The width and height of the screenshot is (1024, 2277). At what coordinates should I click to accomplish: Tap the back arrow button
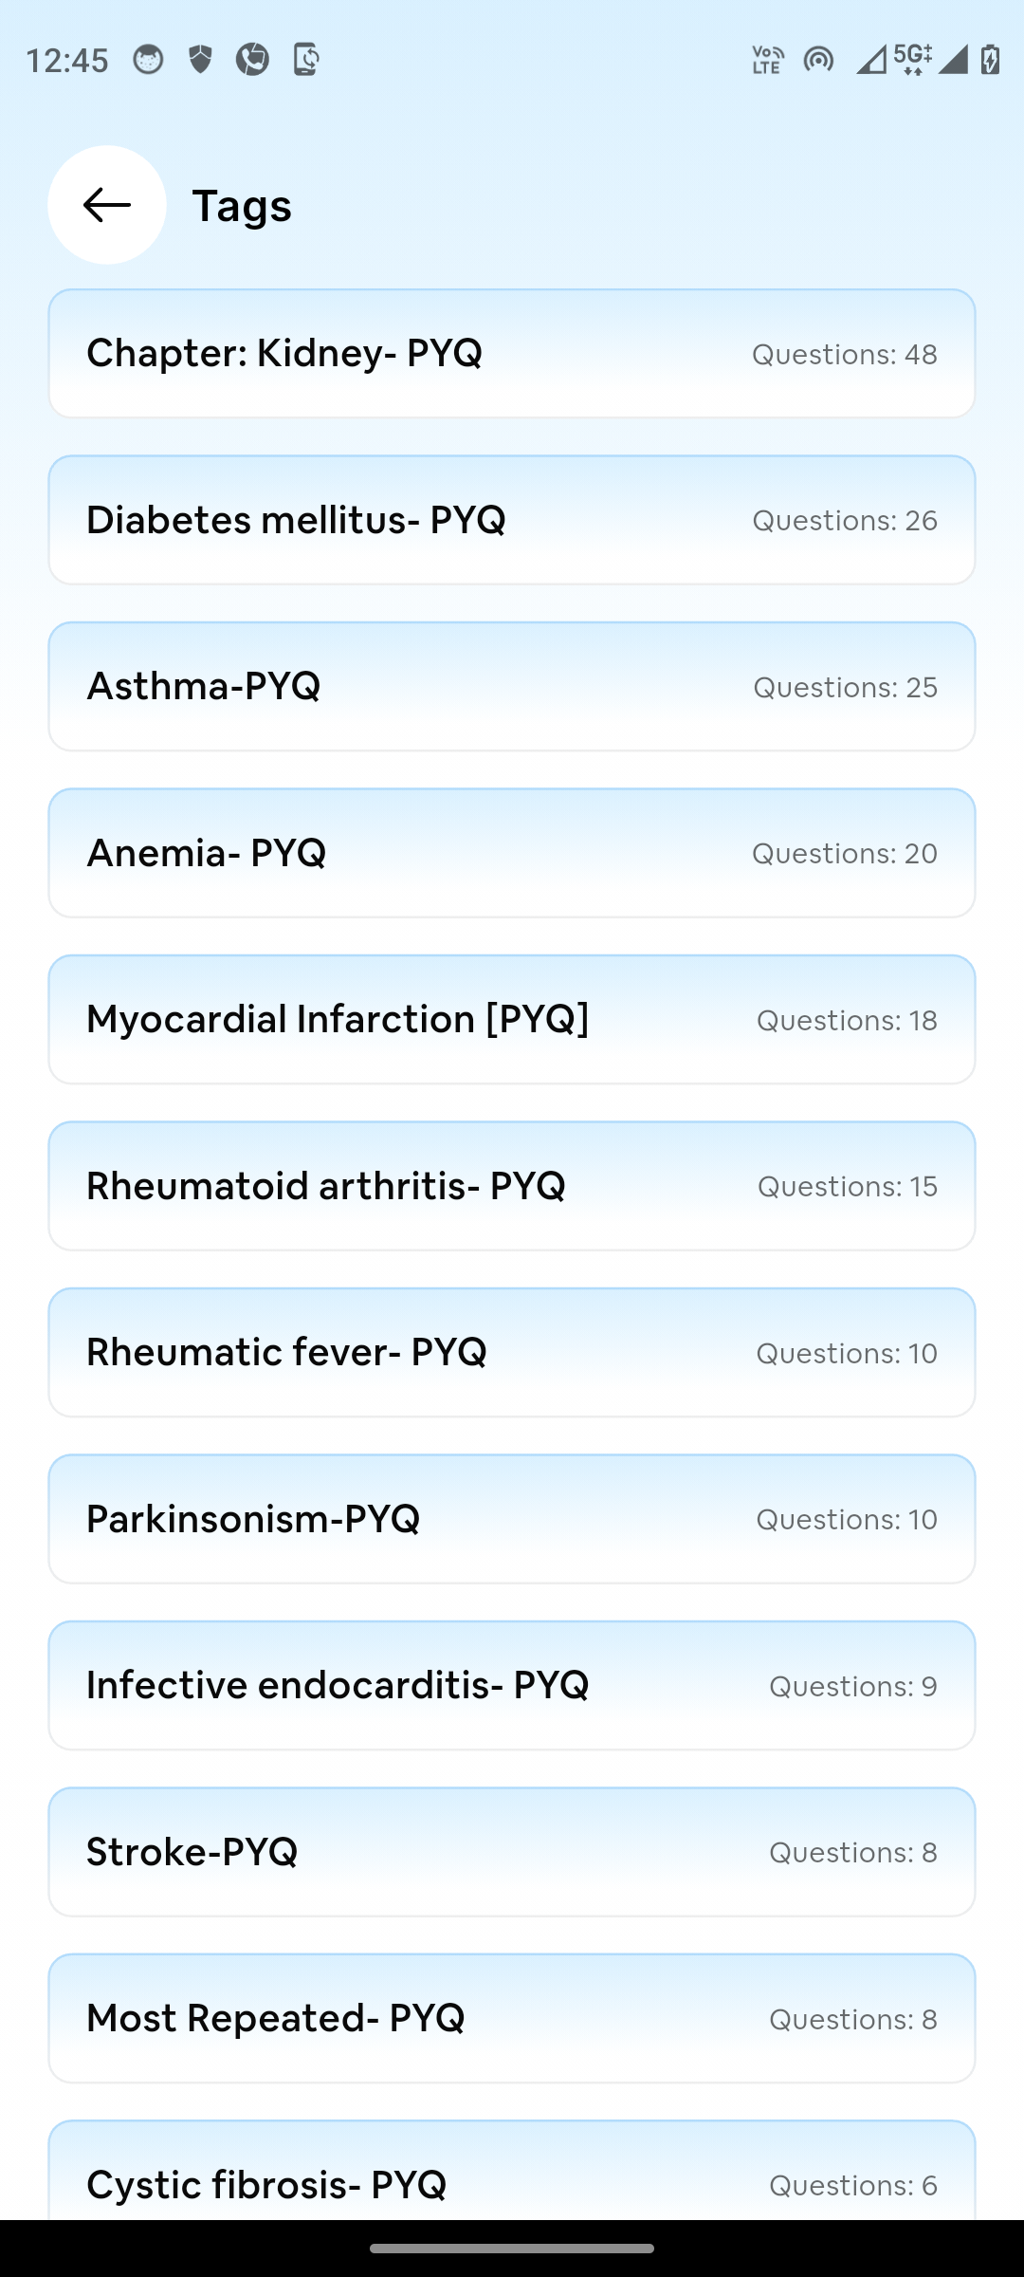point(107,205)
